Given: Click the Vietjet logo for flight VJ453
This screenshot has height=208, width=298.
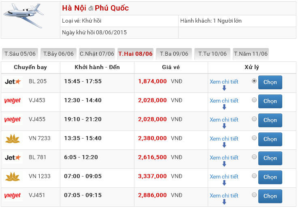Looking at the screenshot, I should pos(13,101).
